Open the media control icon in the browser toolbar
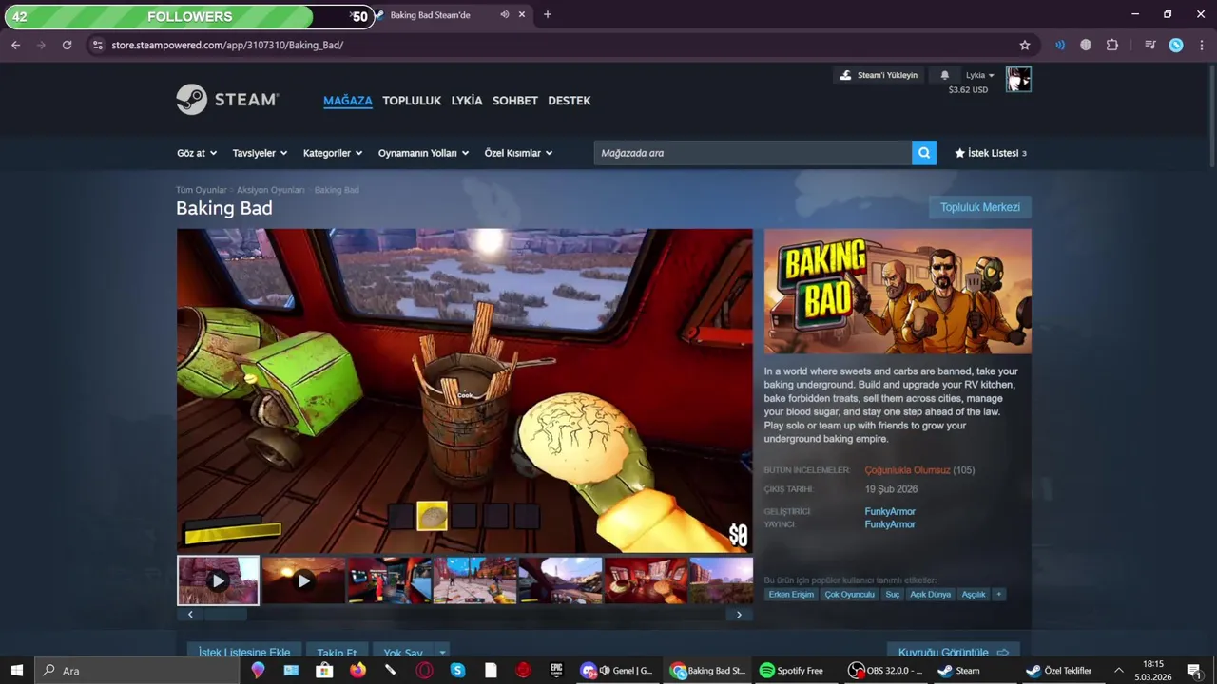This screenshot has height=684, width=1217. [x=1150, y=45]
